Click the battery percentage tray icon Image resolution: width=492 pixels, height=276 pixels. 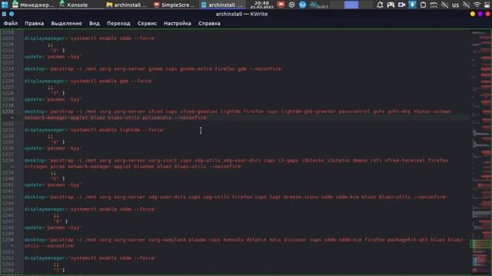tap(434, 5)
